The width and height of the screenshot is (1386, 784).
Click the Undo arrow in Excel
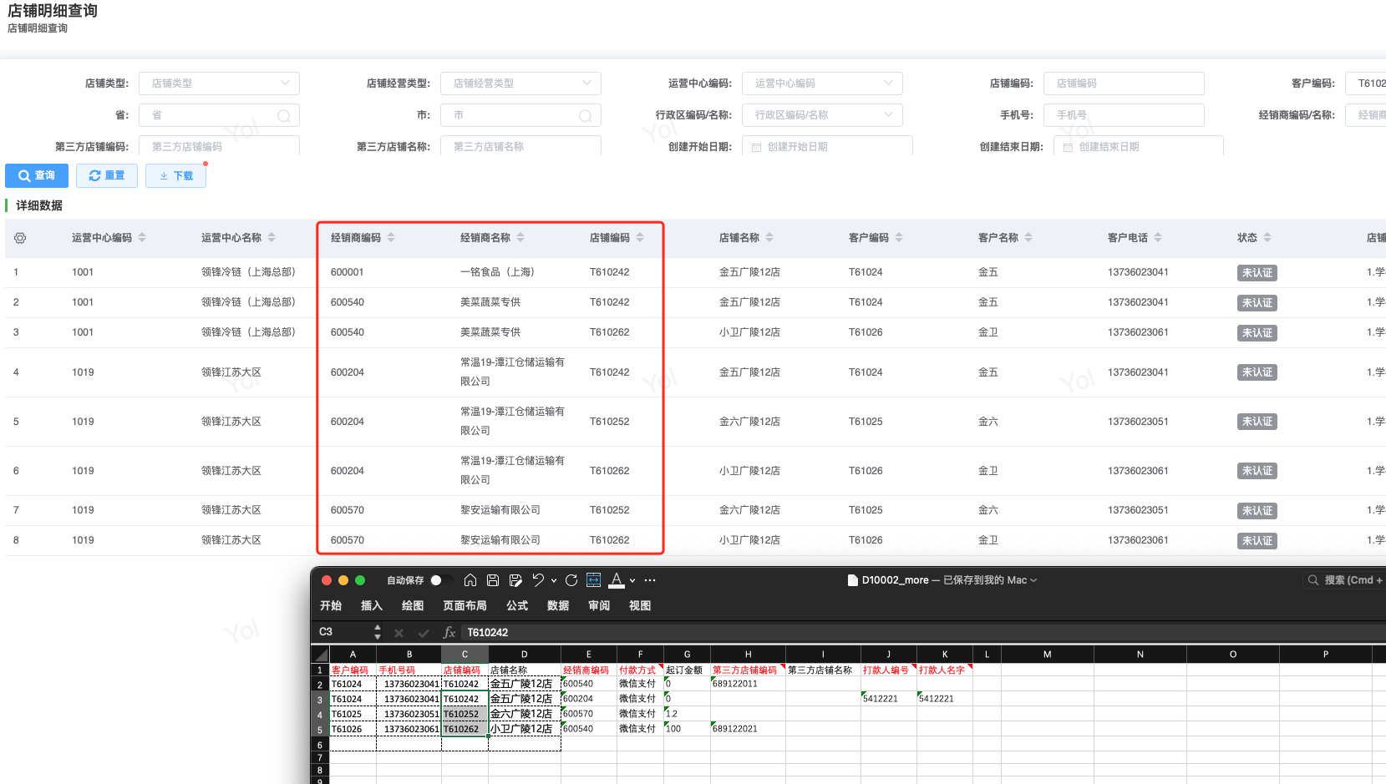[538, 580]
